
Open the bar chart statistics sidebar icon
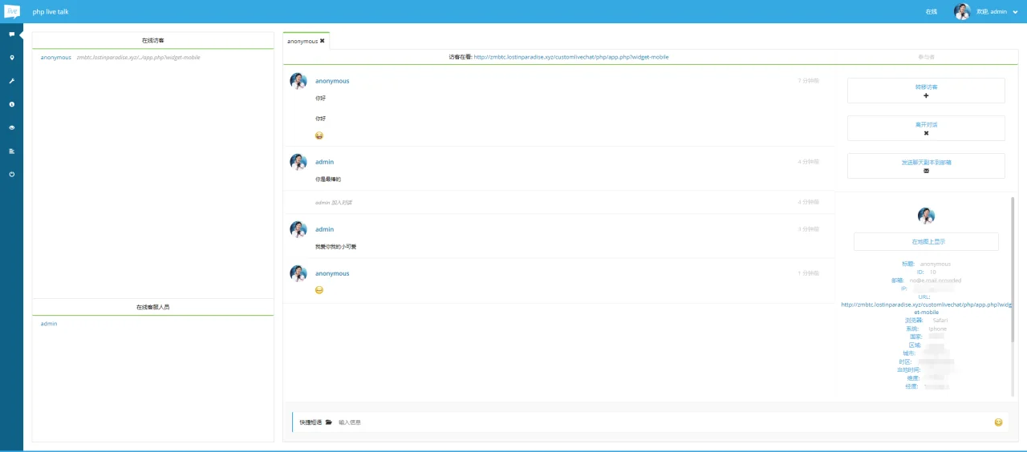point(12,151)
